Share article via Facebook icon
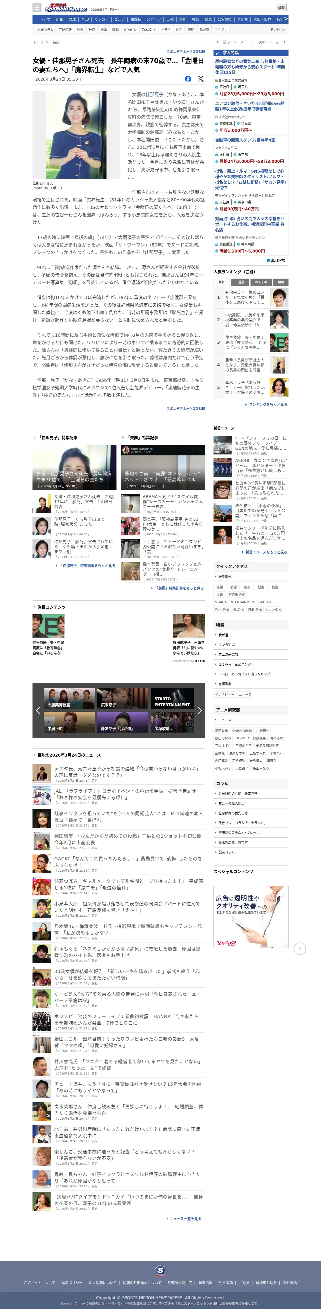Viewport: 321px width, 1309px height. pyautogui.click(x=188, y=79)
